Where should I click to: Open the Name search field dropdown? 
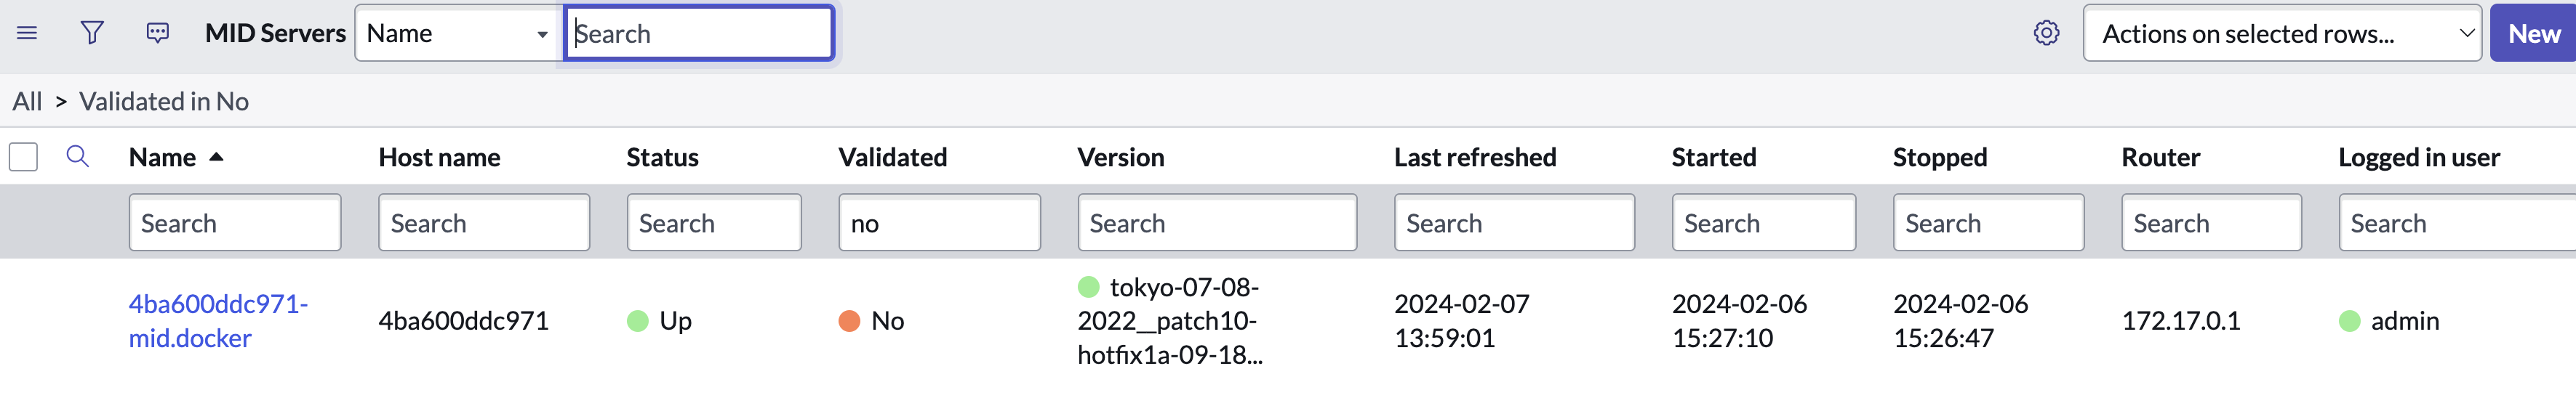(x=457, y=33)
